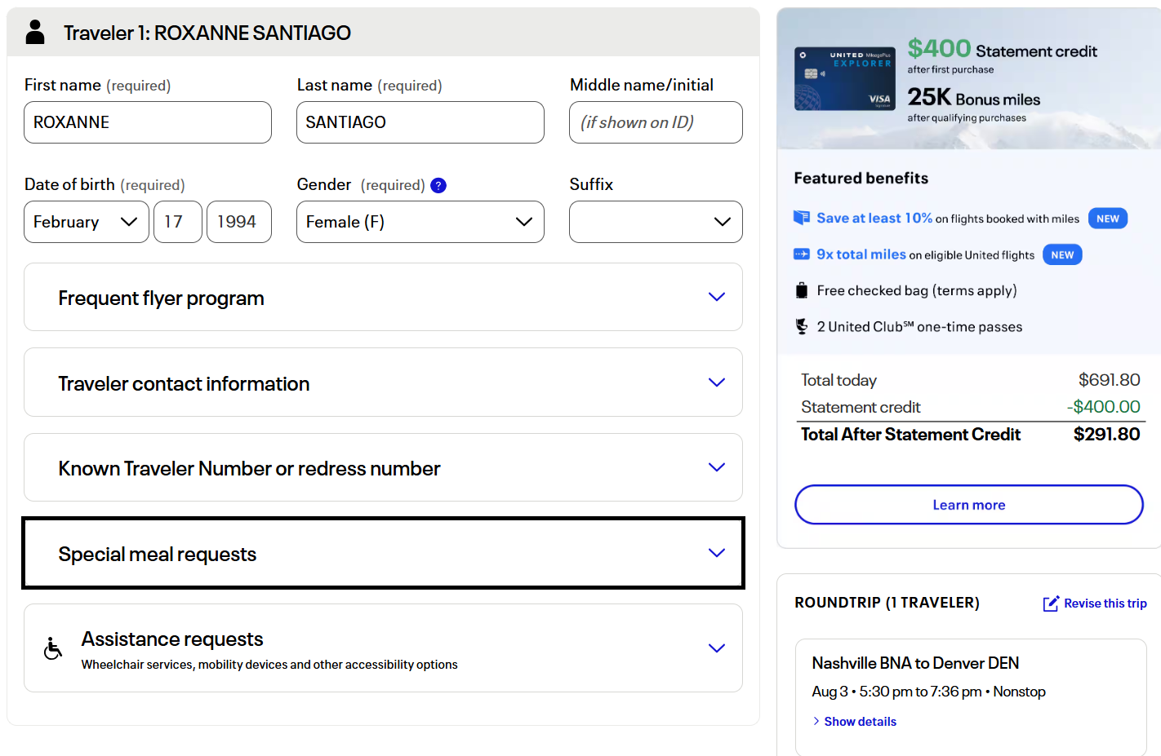
Task: Click the Last name field containing SANTIAGO
Action: click(x=420, y=122)
